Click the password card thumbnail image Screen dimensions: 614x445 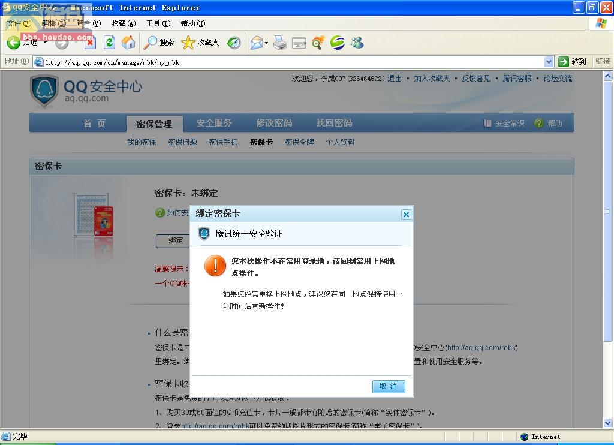[94, 214]
